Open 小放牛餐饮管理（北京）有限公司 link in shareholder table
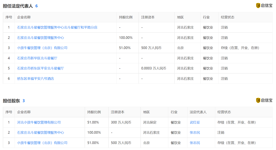276x150 pixels. click(x=42, y=143)
